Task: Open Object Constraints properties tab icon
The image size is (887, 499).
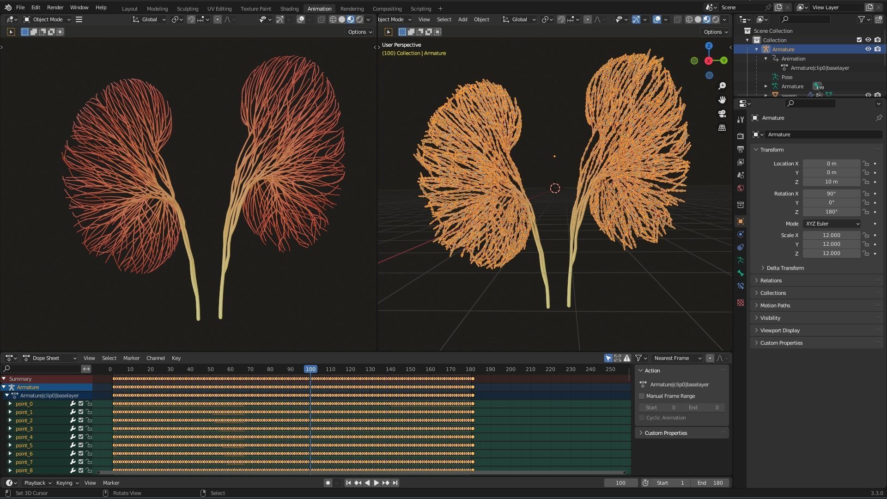Action: pos(741,247)
